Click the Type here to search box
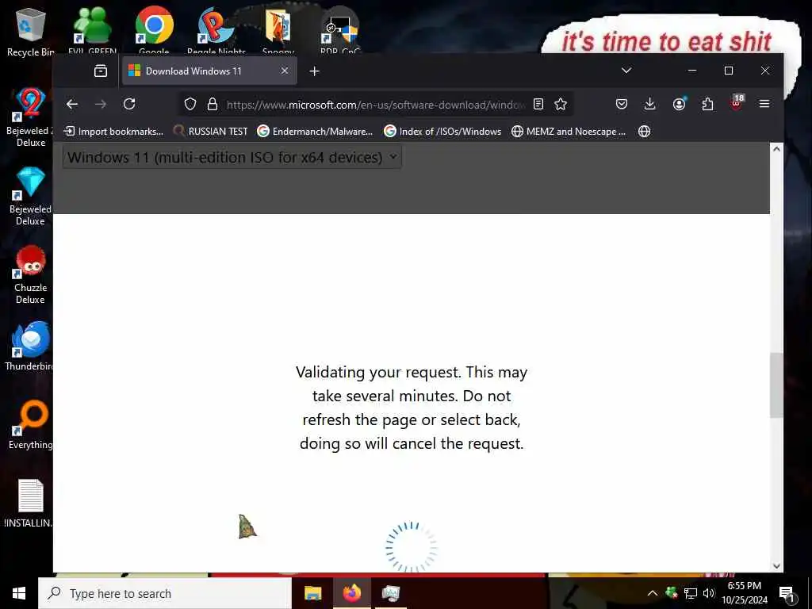812x609 pixels. click(x=165, y=593)
